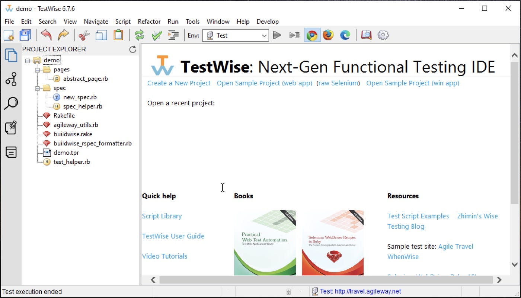Select demo.tpr project file
This screenshot has height=298, width=521.
[x=66, y=153]
